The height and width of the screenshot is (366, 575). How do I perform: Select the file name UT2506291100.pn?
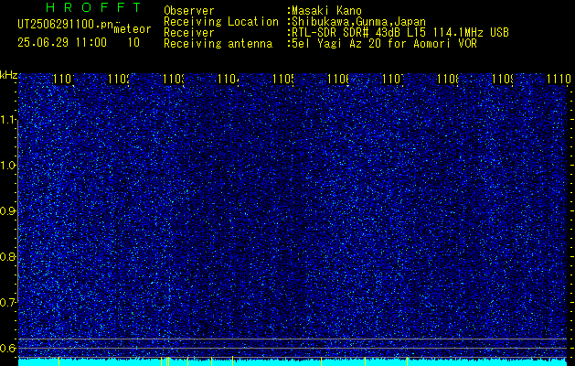[65, 25]
